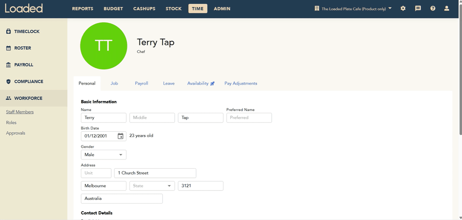
Task: Click the Preferred Name field
Action: point(249,118)
